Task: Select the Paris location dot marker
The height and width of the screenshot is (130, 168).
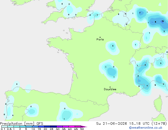Action: pos(100,37)
